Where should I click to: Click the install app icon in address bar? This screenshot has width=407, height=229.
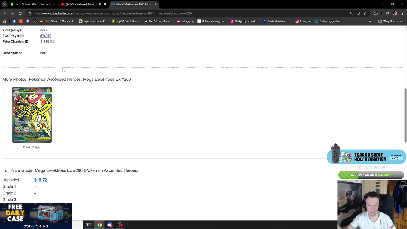(358, 13)
